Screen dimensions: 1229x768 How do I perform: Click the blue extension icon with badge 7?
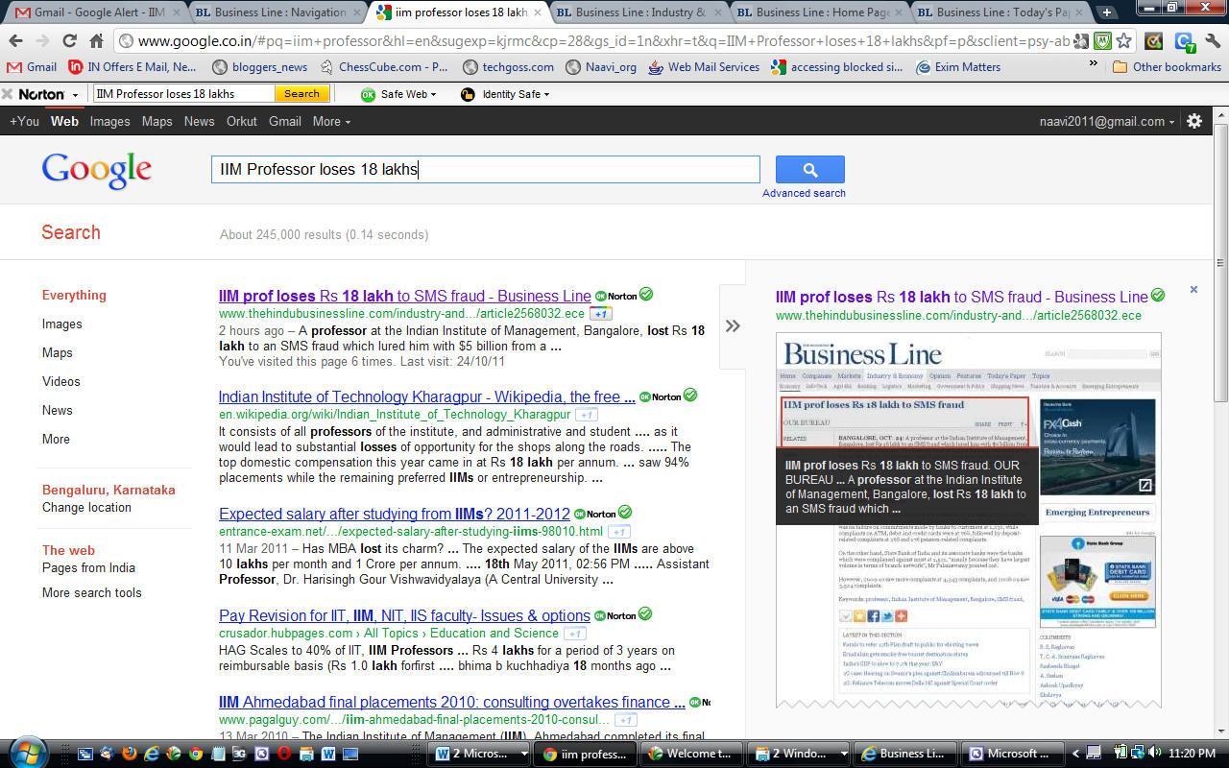coord(1184,41)
